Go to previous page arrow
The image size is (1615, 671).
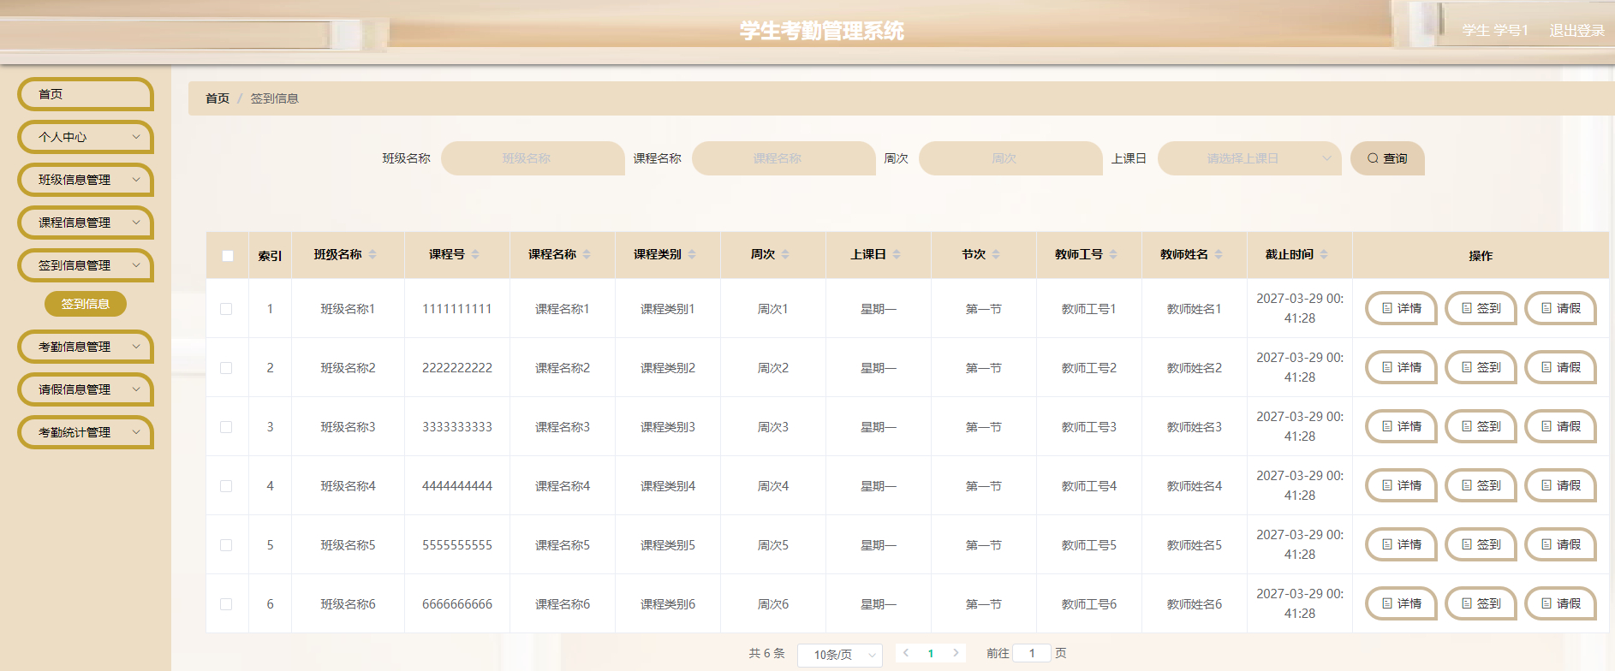906,653
